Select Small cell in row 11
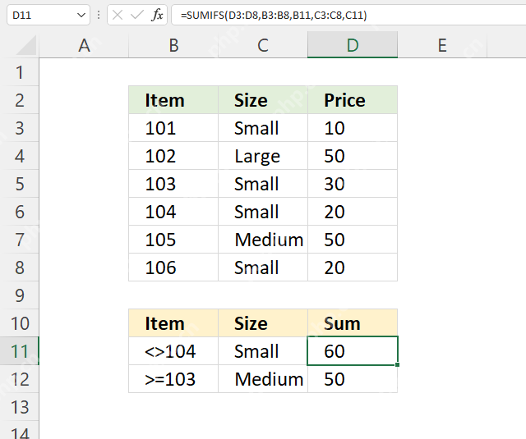This screenshot has height=439, width=526. coord(263,351)
